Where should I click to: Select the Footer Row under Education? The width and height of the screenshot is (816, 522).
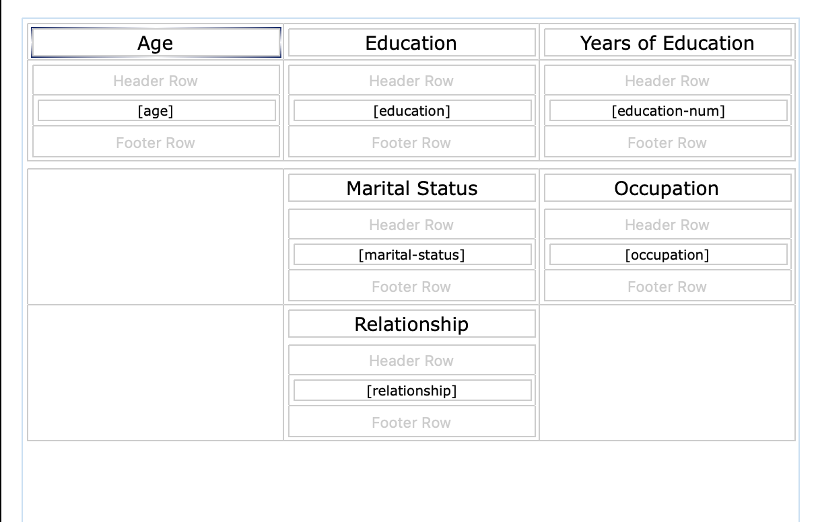coord(411,143)
